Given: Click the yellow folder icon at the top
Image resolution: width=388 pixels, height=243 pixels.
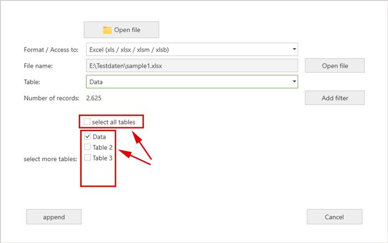Looking at the screenshot, I should (x=107, y=30).
